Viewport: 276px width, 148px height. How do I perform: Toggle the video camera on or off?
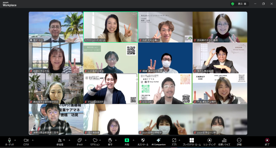pos(26,140)
